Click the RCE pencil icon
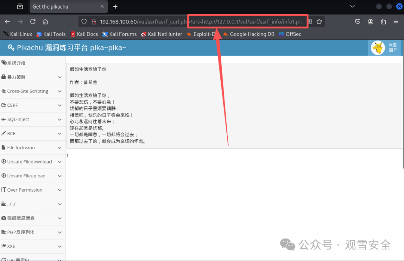Viewport: 404px width, 261px height. [x=4, y=133]
